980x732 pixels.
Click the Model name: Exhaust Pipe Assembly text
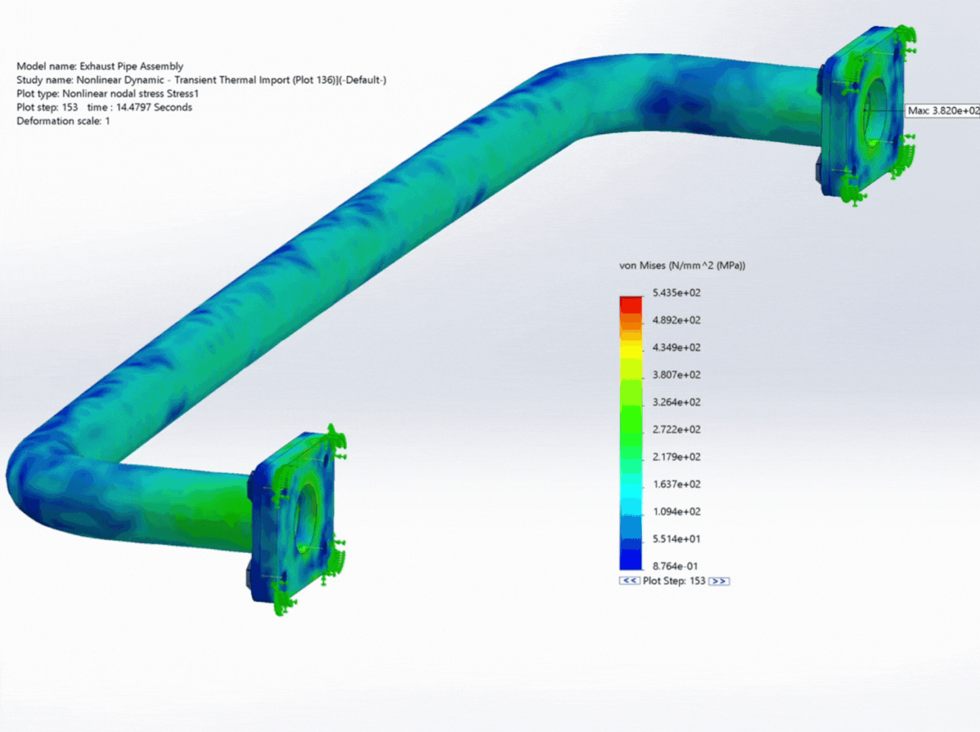(x=100, y=66)
